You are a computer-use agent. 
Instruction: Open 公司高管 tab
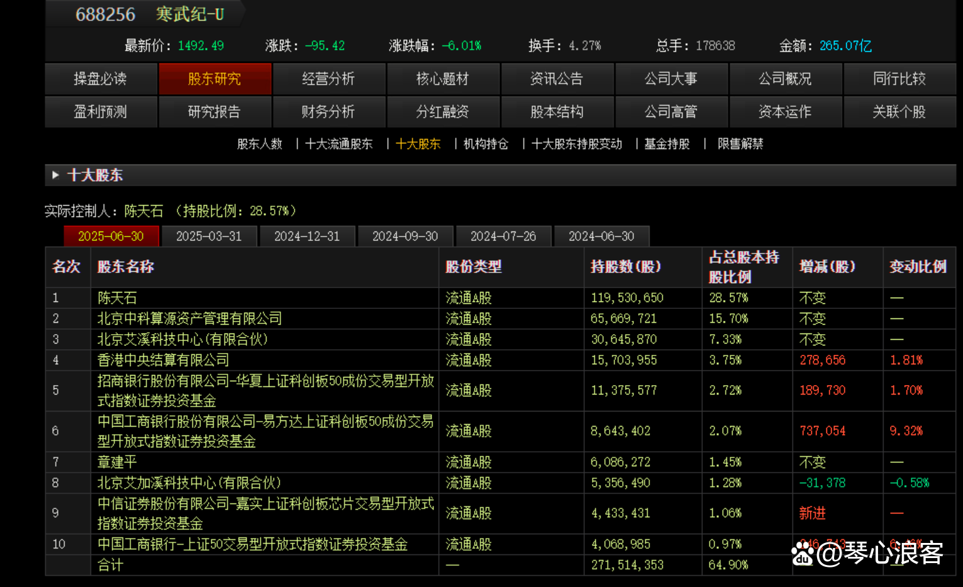tap(671, 112)
